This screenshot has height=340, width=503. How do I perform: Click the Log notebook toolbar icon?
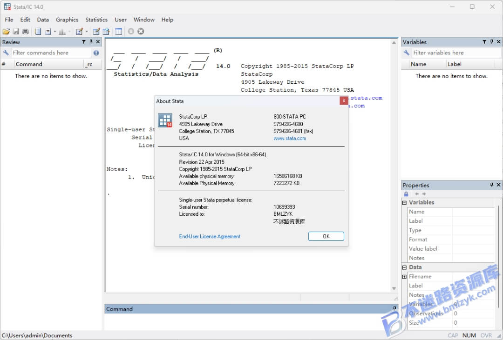pyautogui.click(x=38, y=32)
